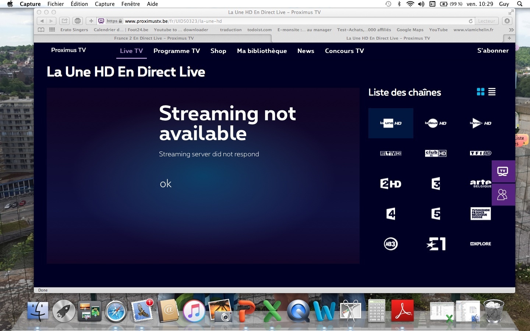
Task: Reload the page with the refresh icon
Action: point(470,21)
